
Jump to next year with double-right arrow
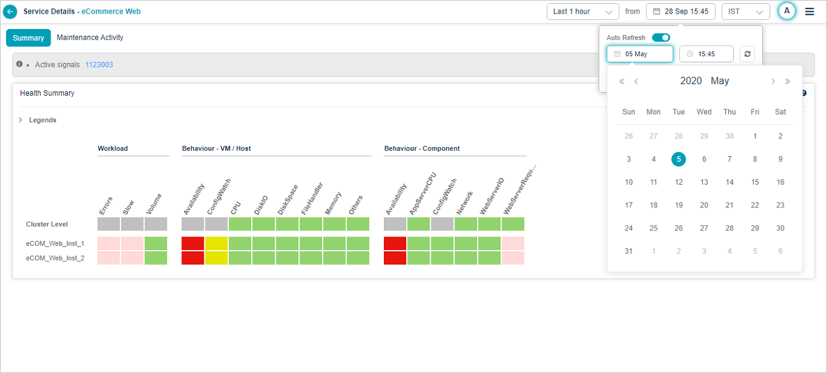click(788, 82)
